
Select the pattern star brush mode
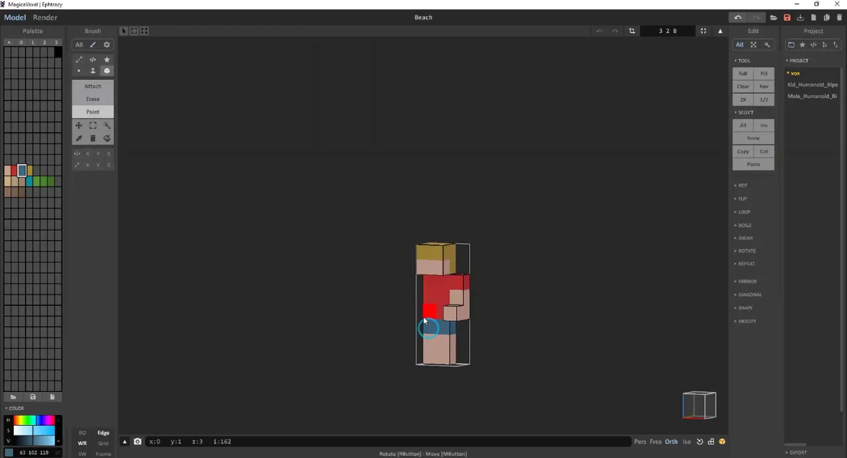pyautogui.click(x=107, y=59)
